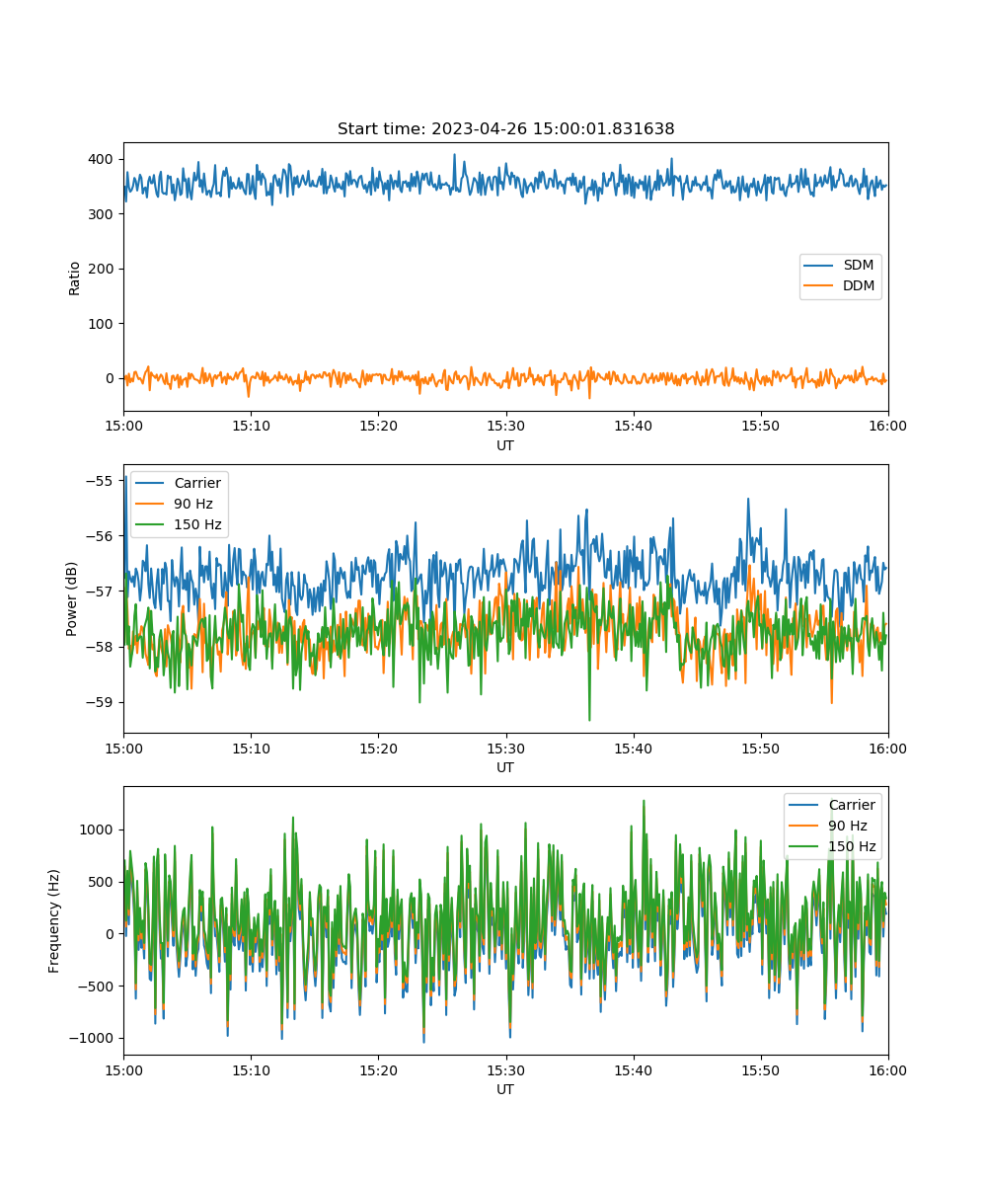The width and height of the screenshot is (987, 1185).
Task: Select 90 Hz in the Frequency plot legend
Action: pyautogui.click(x=848, y=826)
